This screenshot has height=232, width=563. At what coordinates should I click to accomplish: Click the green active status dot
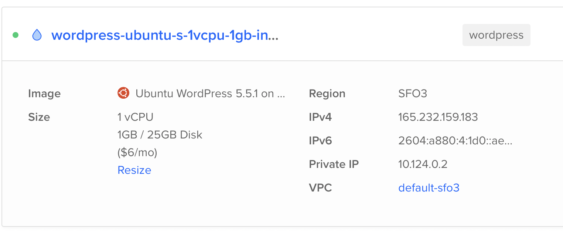pos(16,35)
